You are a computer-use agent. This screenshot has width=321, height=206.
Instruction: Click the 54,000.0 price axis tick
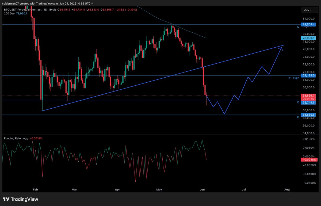tap(308, 133)
